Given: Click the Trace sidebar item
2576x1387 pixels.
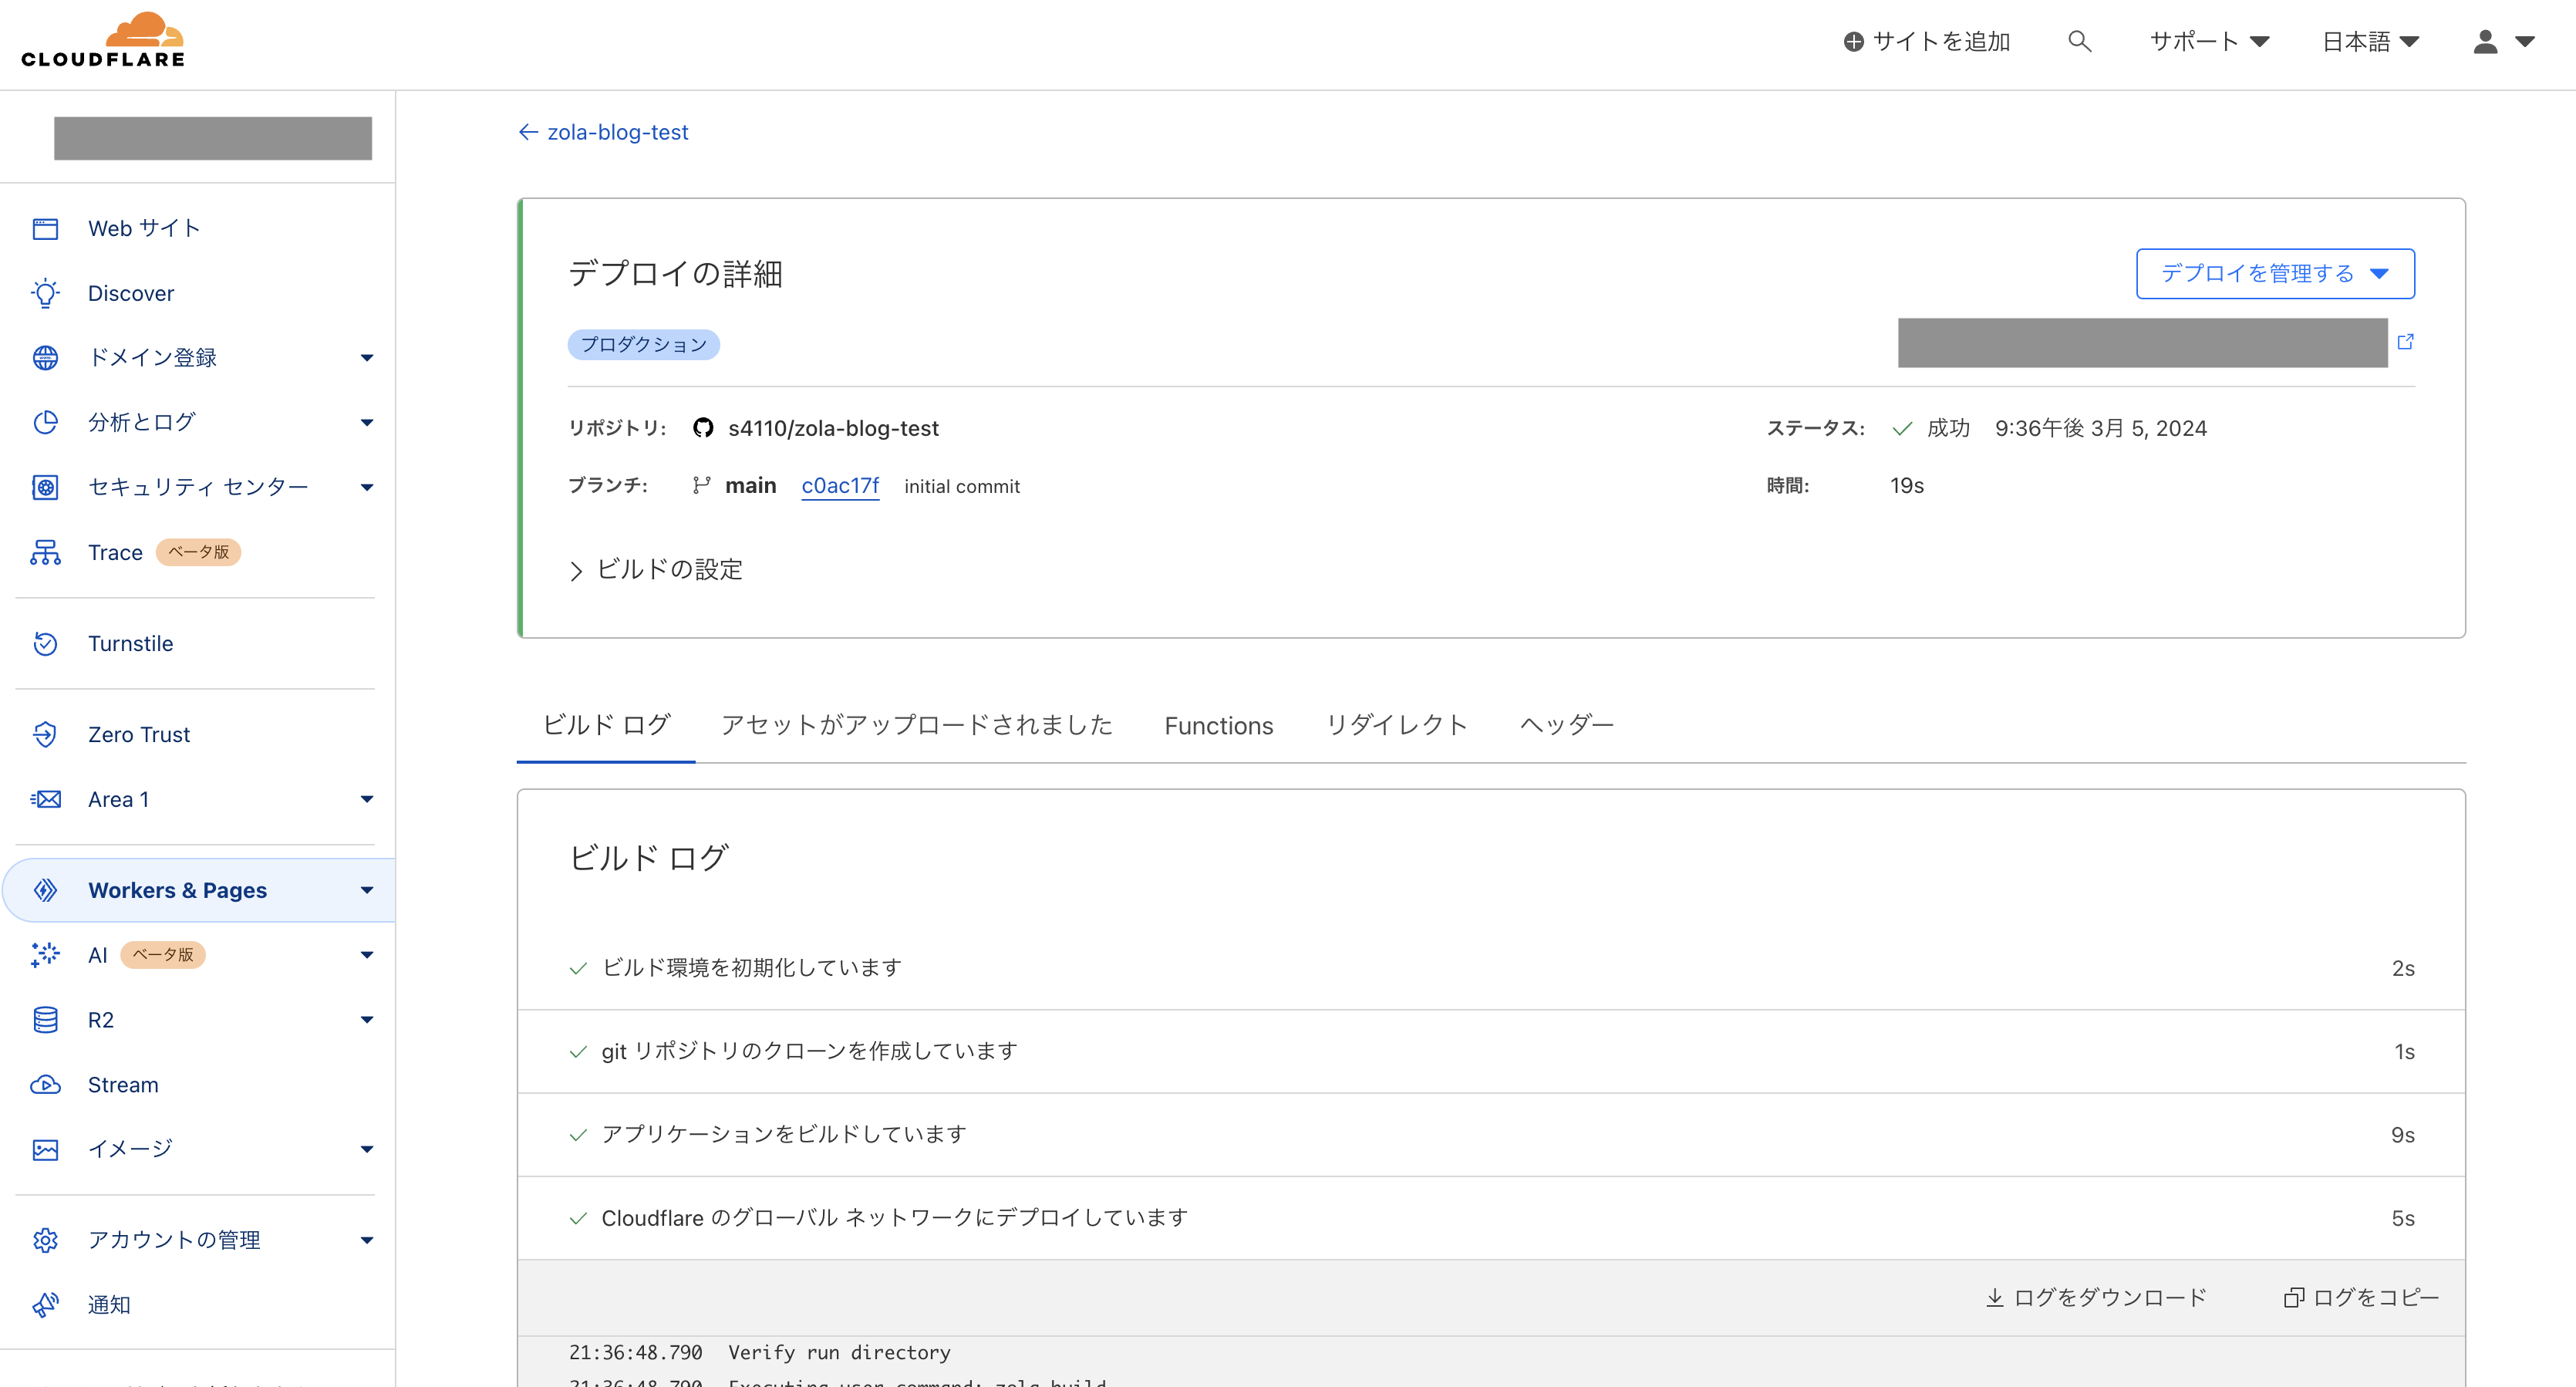Looking at the screenshot, I should (115, 552).
